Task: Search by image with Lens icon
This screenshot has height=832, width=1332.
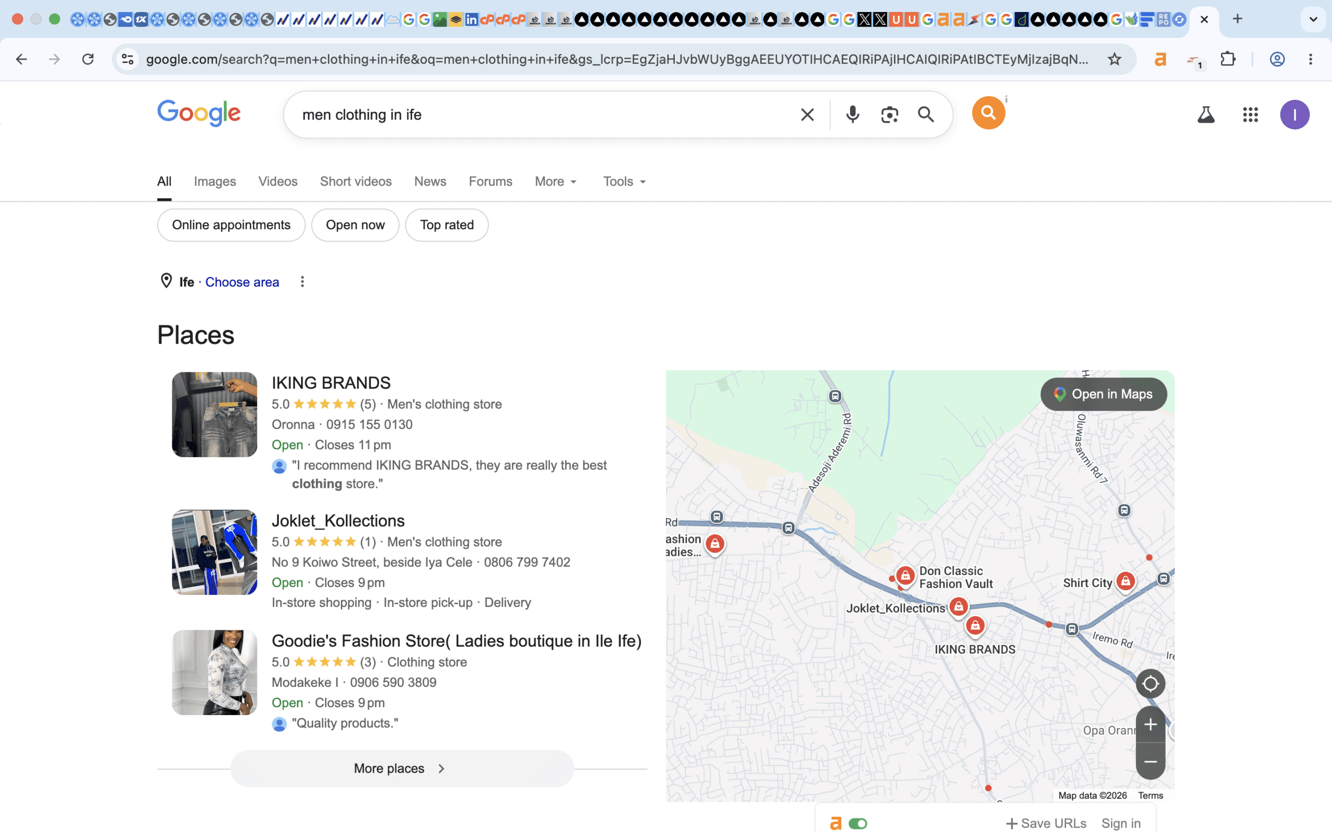Action: (x=889, y=114)
